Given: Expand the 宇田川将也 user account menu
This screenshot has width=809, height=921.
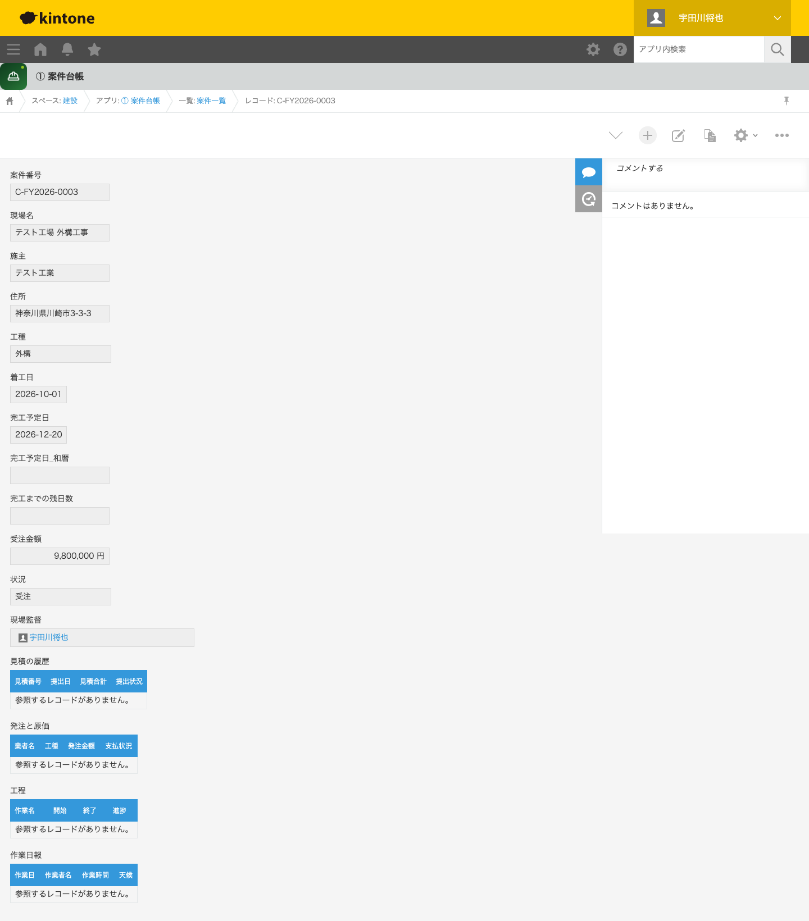Looking at the screenshot, I should pyautogui.click(x=712, y=18).
